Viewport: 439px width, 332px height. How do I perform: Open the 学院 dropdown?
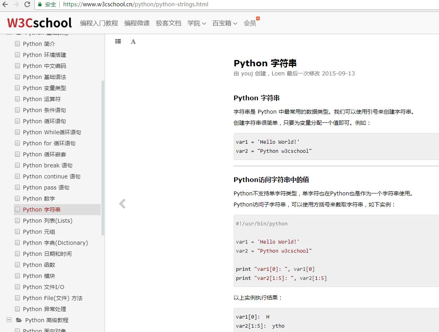point(196,23)
